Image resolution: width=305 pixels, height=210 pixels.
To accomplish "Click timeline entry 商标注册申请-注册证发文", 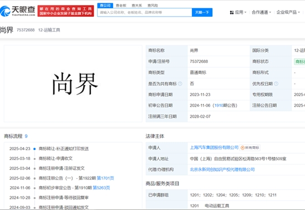I will [x=62, y=168].
